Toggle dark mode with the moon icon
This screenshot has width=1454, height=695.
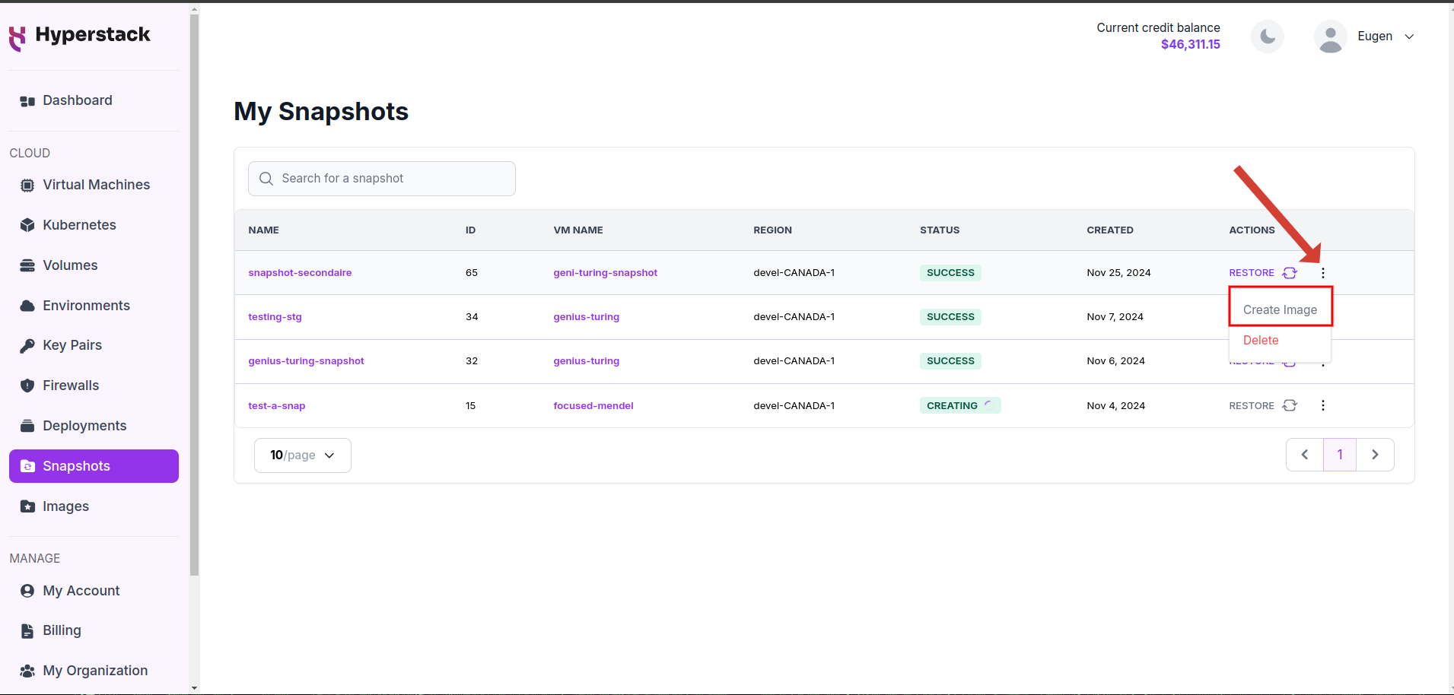click(1266, 36)
